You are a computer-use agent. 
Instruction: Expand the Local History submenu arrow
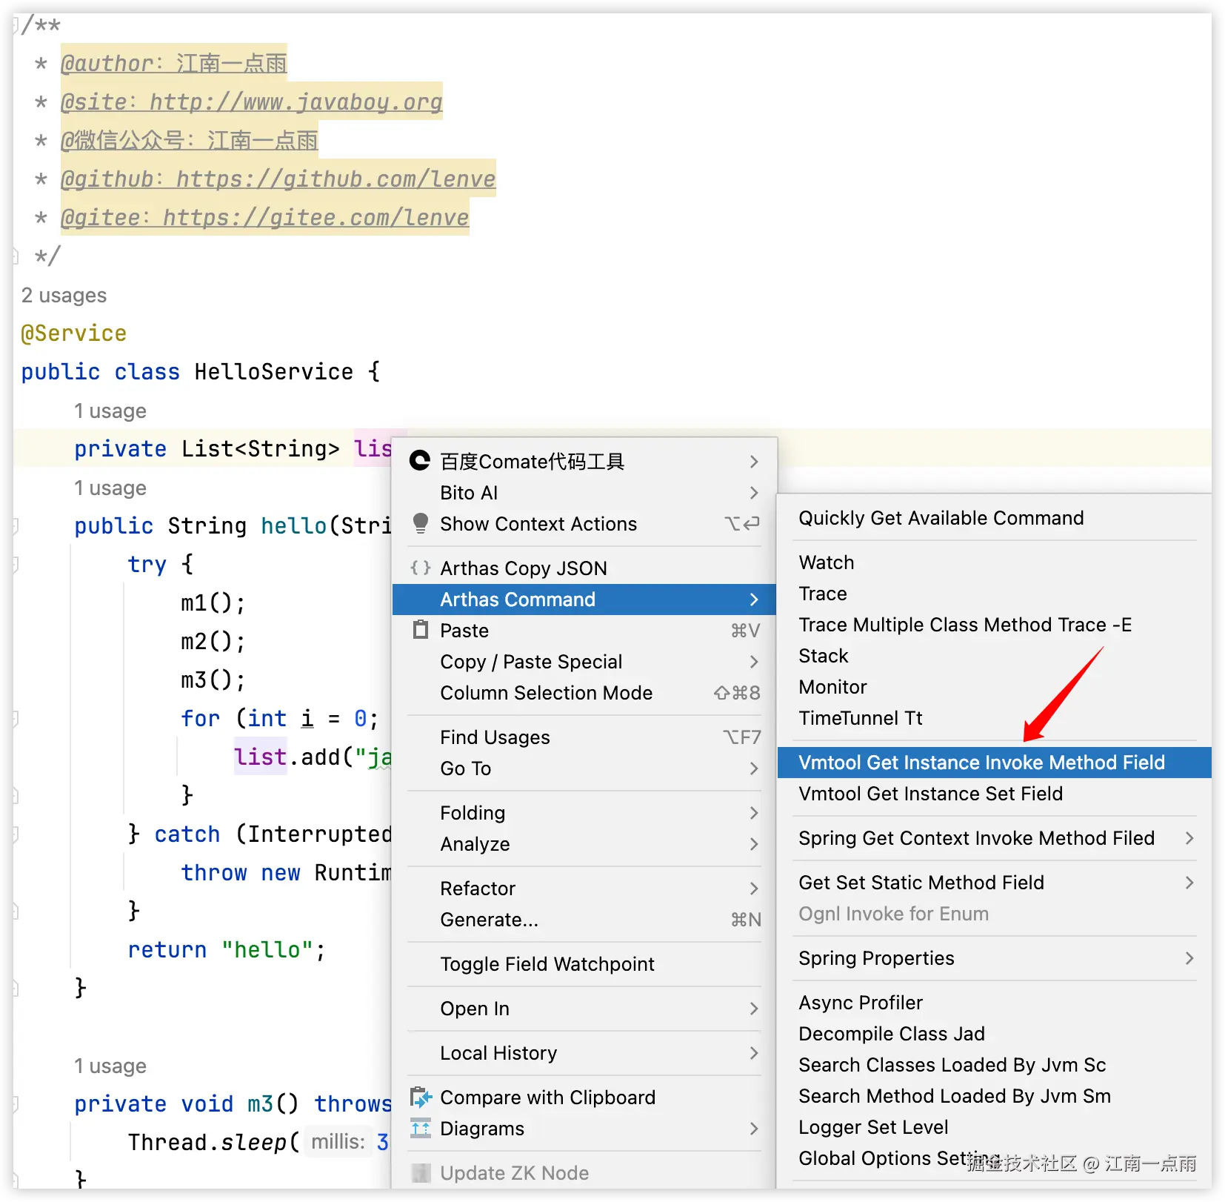coord(753,1053)
